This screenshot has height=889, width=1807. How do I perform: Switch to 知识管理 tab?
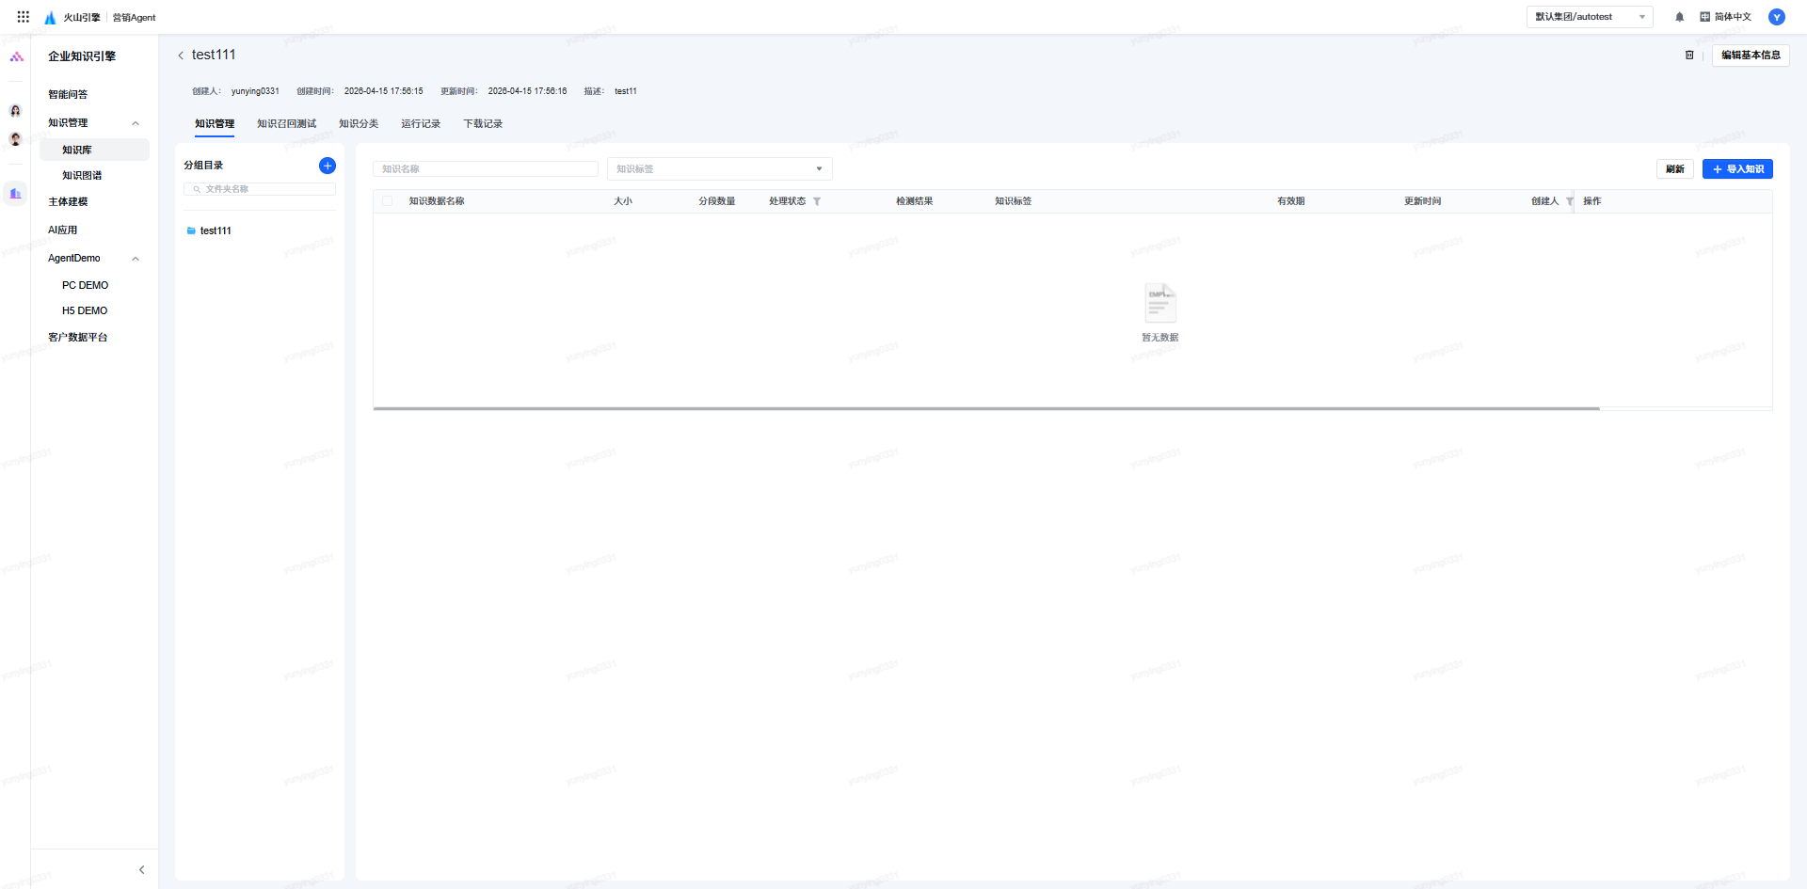point(215,124)
